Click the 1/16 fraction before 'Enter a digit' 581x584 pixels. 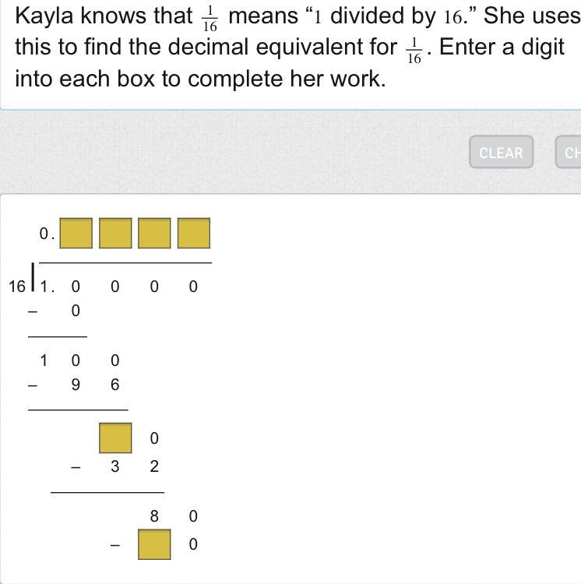tap(414, 51)
